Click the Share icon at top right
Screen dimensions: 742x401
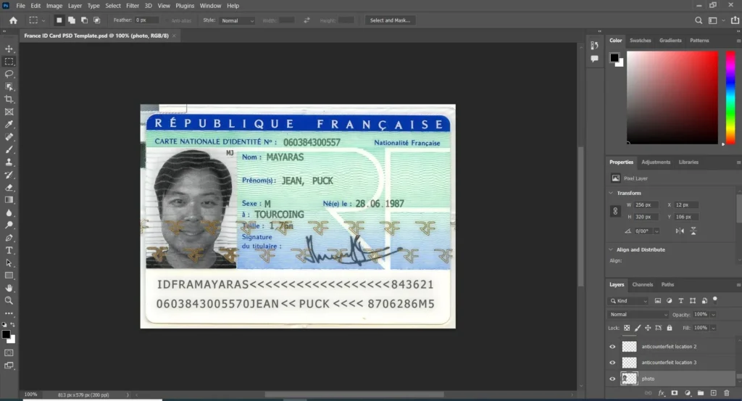[735, 20]
